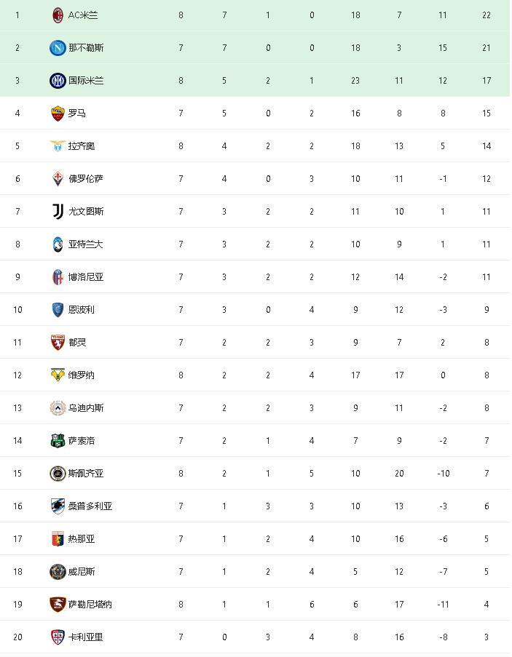Screen dimensions: 512x657
Task: Open the 博洛尼亚 team name link
Action: pos(86,276)
